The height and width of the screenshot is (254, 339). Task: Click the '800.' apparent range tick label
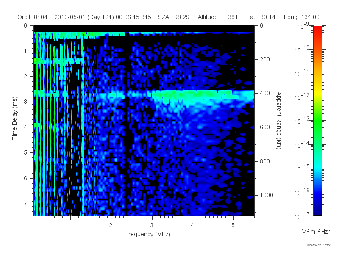click(266, 161)
